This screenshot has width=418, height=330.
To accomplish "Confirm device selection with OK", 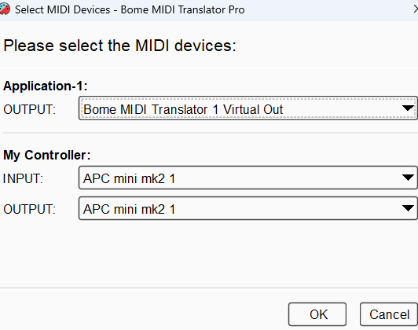I will 317,314.
